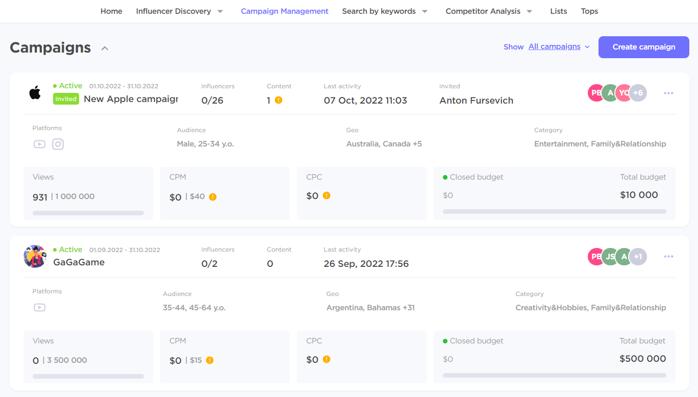The height and width of the screenshot is (397, 698).
Task: Click the Apple logo campaign icon
Action: pos(35,93)
